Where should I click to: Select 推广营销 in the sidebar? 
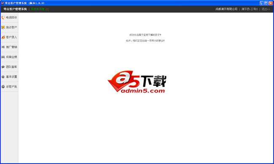[x=9, y=47]
